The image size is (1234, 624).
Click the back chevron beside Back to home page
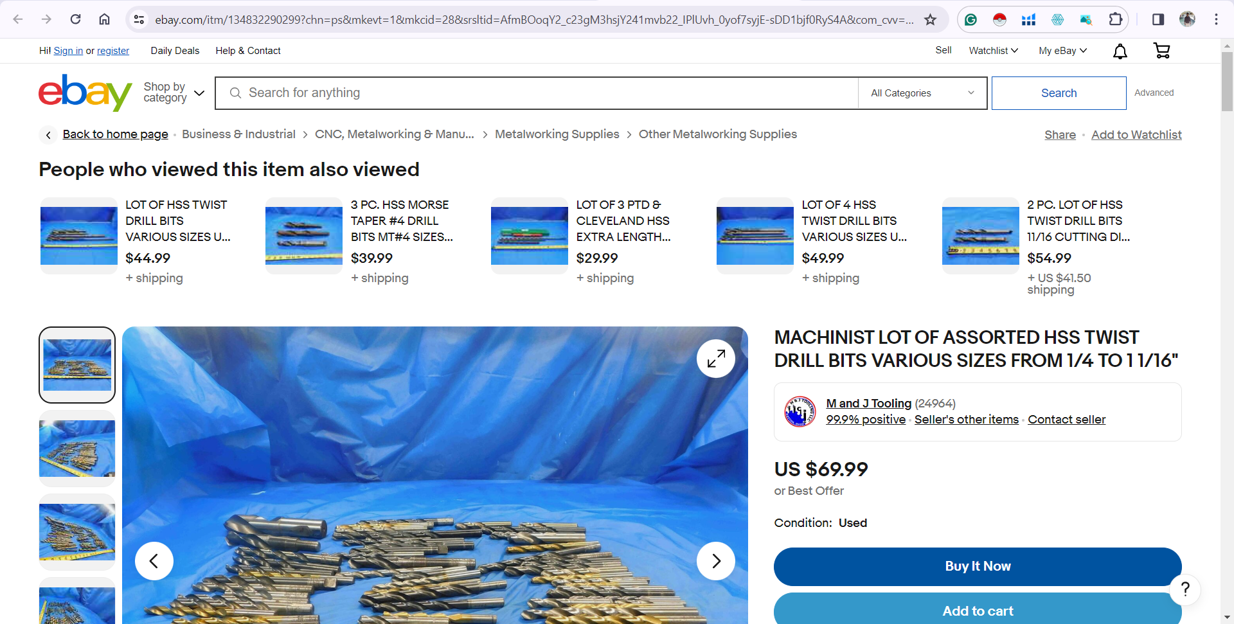coord(48,135)
